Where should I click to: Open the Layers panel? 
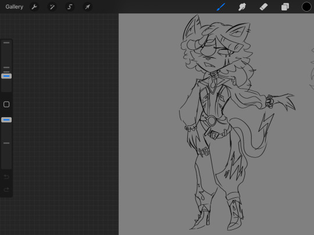pos(285,7)
